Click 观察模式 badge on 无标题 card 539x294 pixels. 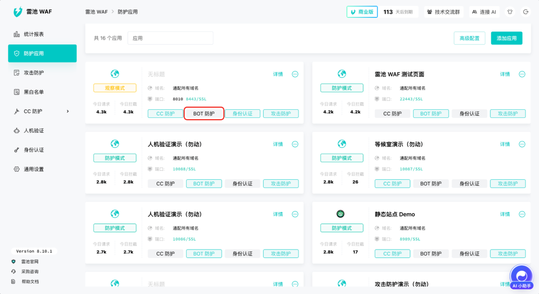(114, 88)
